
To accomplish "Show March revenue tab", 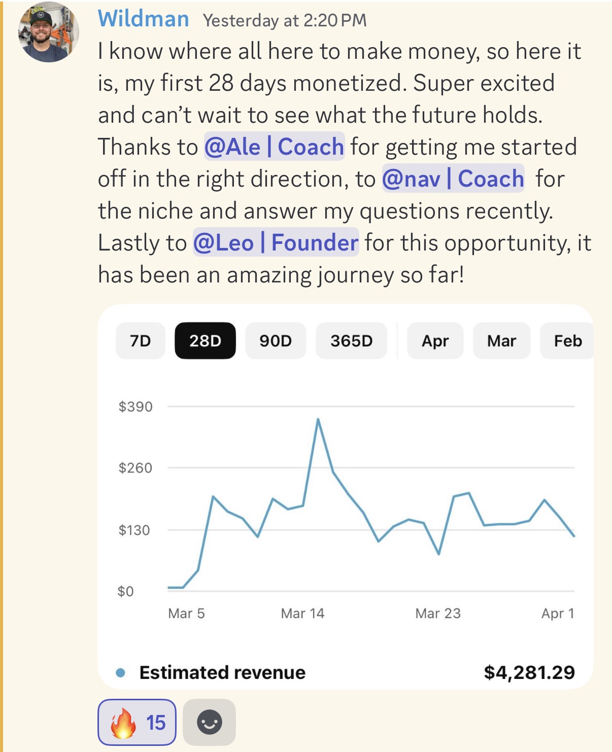I will [x=501, y=341].
